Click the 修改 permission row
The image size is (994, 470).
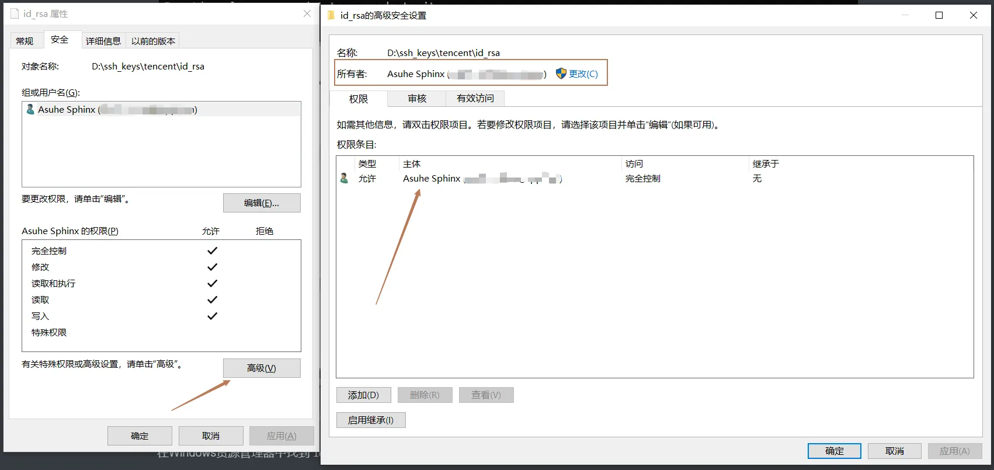pos(161,267)
